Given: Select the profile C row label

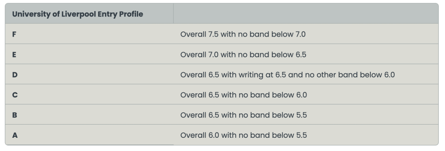Looking at the screenshot, I should tap(15, 95).
